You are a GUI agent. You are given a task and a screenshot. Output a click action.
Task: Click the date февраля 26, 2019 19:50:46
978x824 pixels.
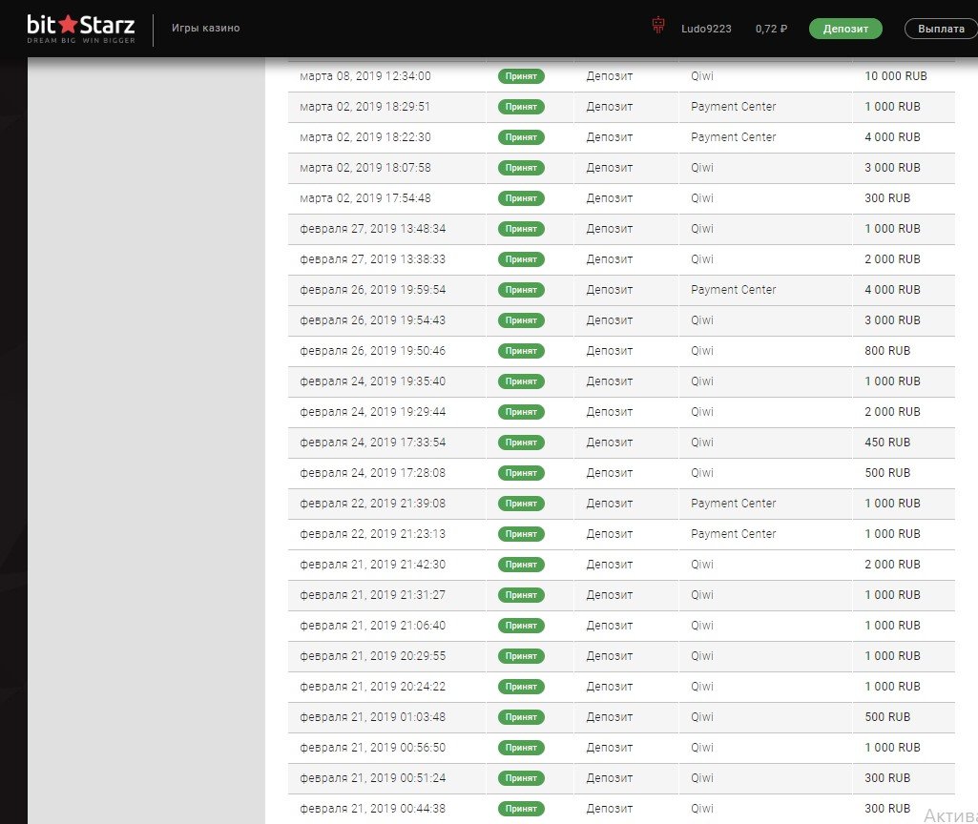pyautogui.click(x=372, y=351)
